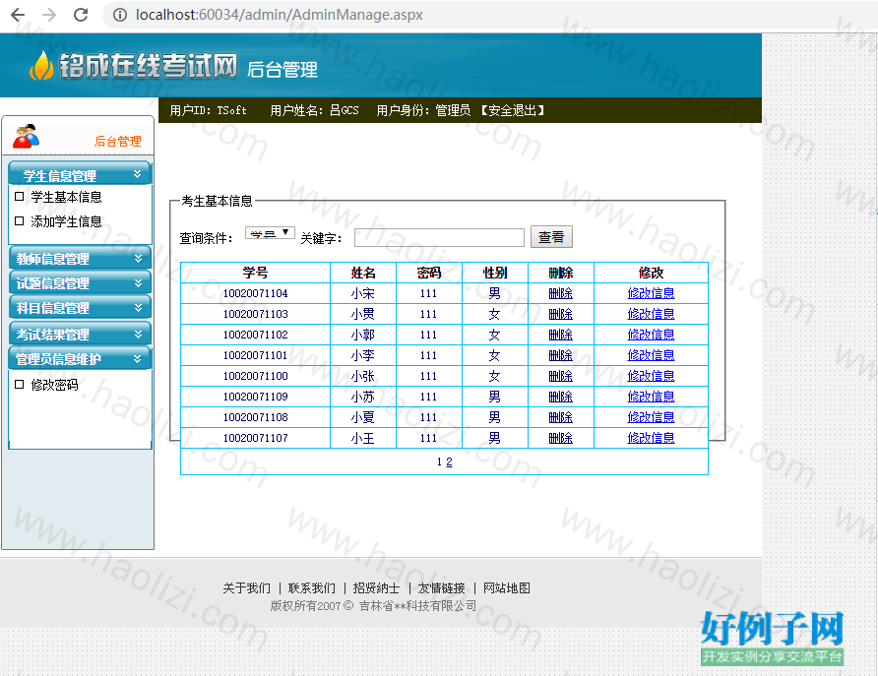Click 修改信息 for student 小王
This screenshot has width=878, height=676.
tap(651, 438)
